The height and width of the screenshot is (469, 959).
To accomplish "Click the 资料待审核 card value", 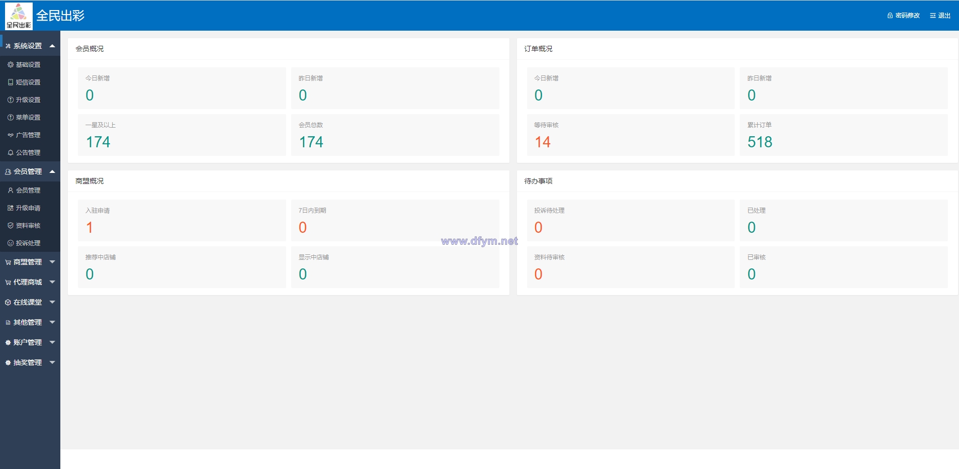I will (539, 274).
